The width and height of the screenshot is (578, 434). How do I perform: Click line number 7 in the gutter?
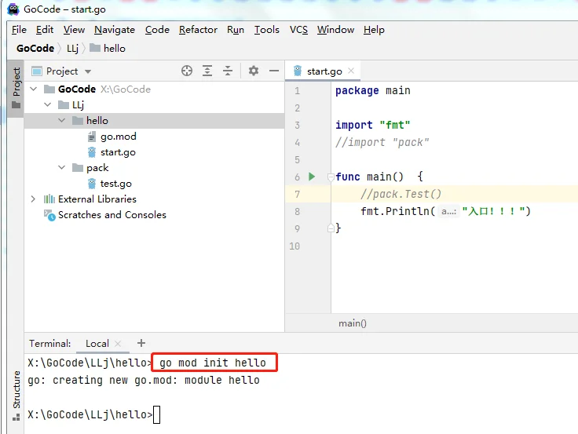coord(297,194)
